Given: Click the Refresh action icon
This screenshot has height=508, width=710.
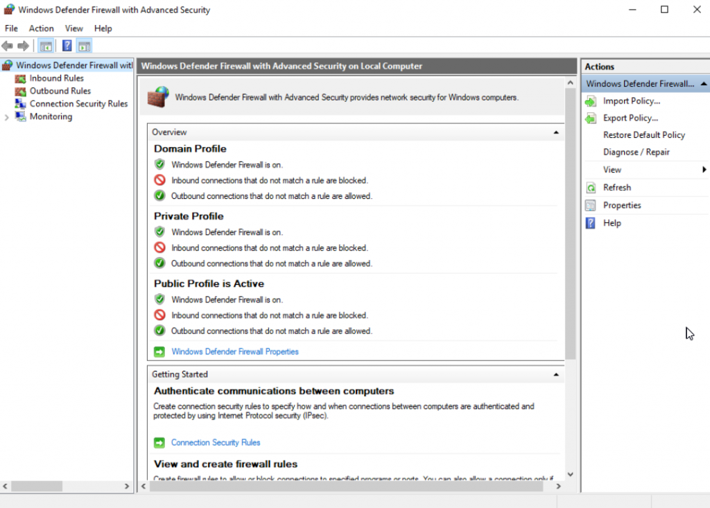Looking at the screenshot, I should 590,187.
